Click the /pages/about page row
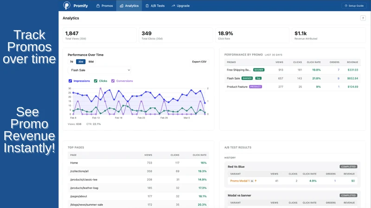The height and width of the screenshot is (208, 371). tap(138, 196)
